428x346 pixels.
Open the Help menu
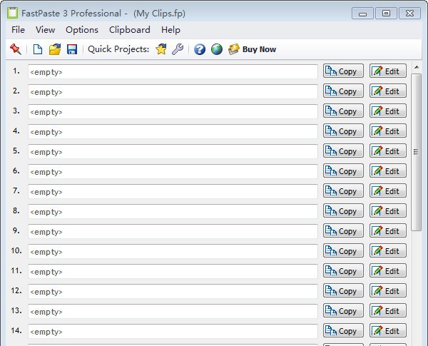170,30
